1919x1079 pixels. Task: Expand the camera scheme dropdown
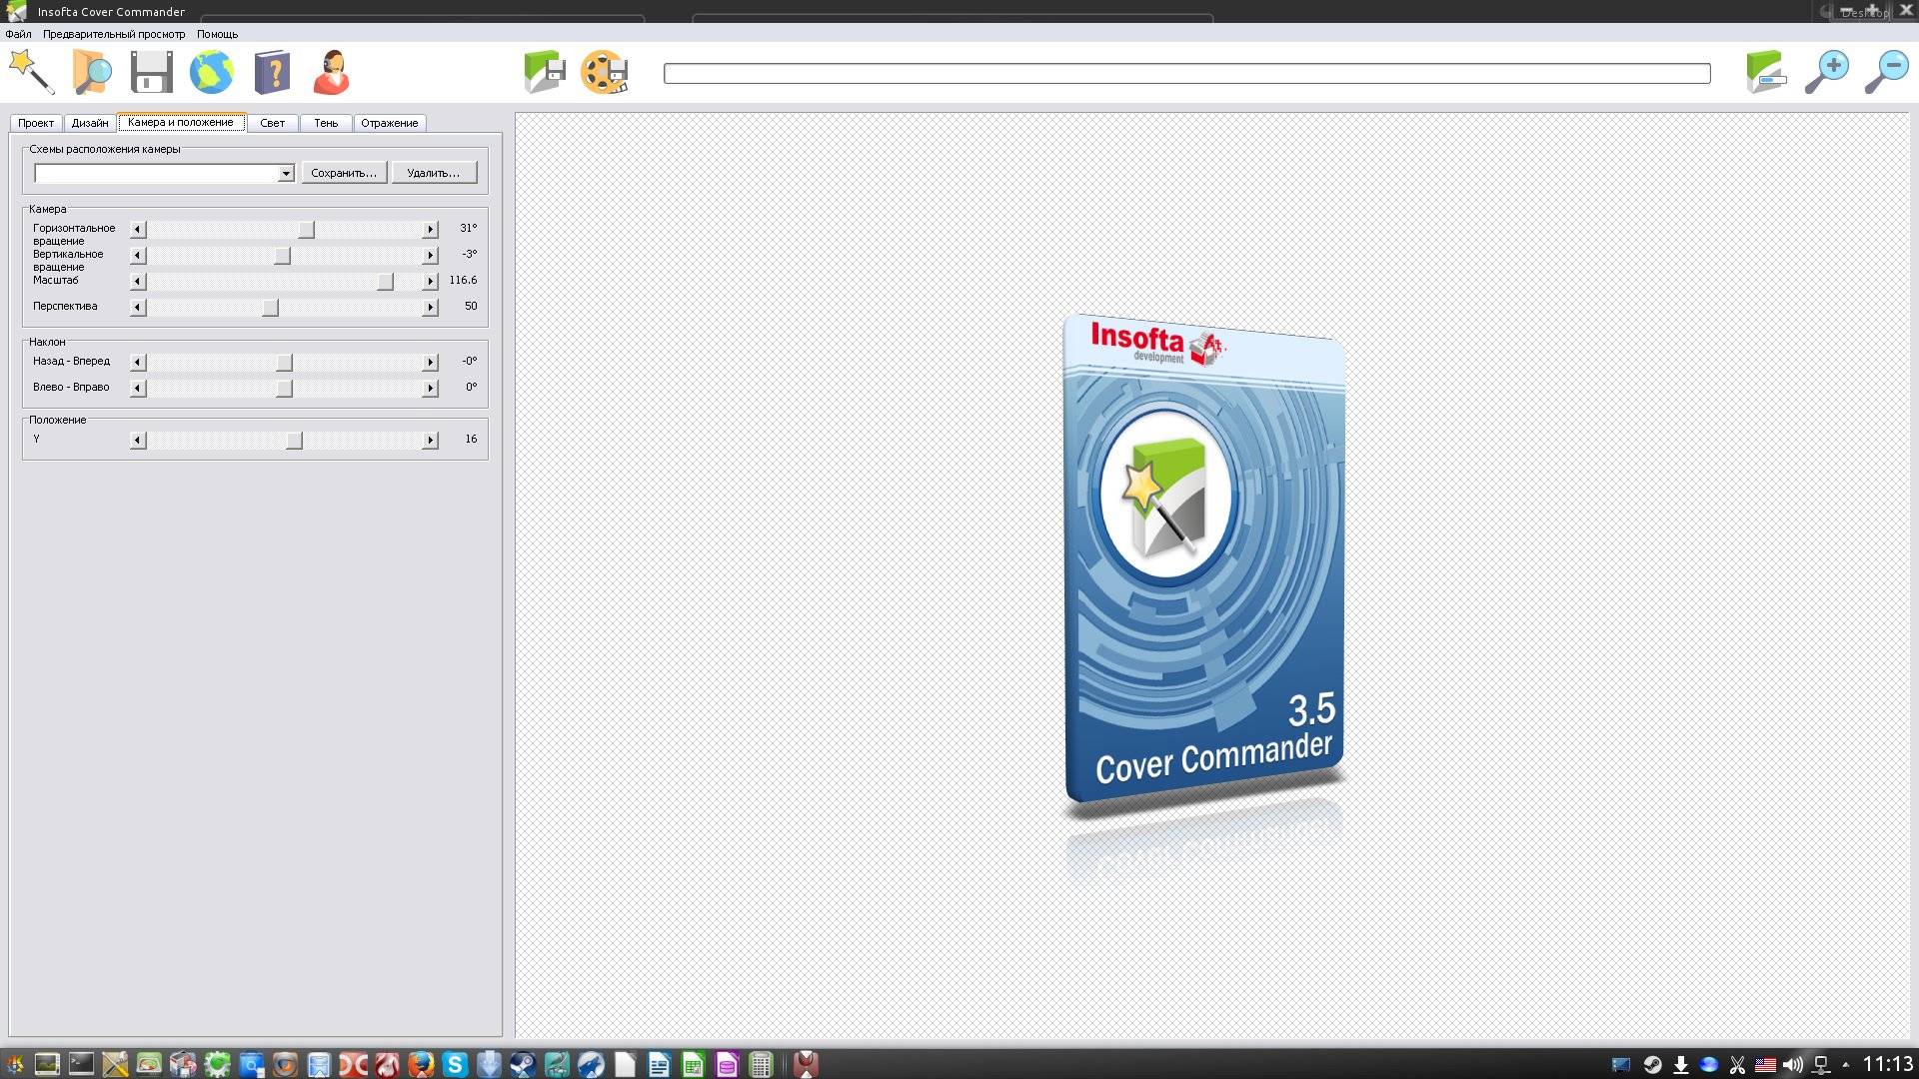pyautogui.click(x=285, y=174)
